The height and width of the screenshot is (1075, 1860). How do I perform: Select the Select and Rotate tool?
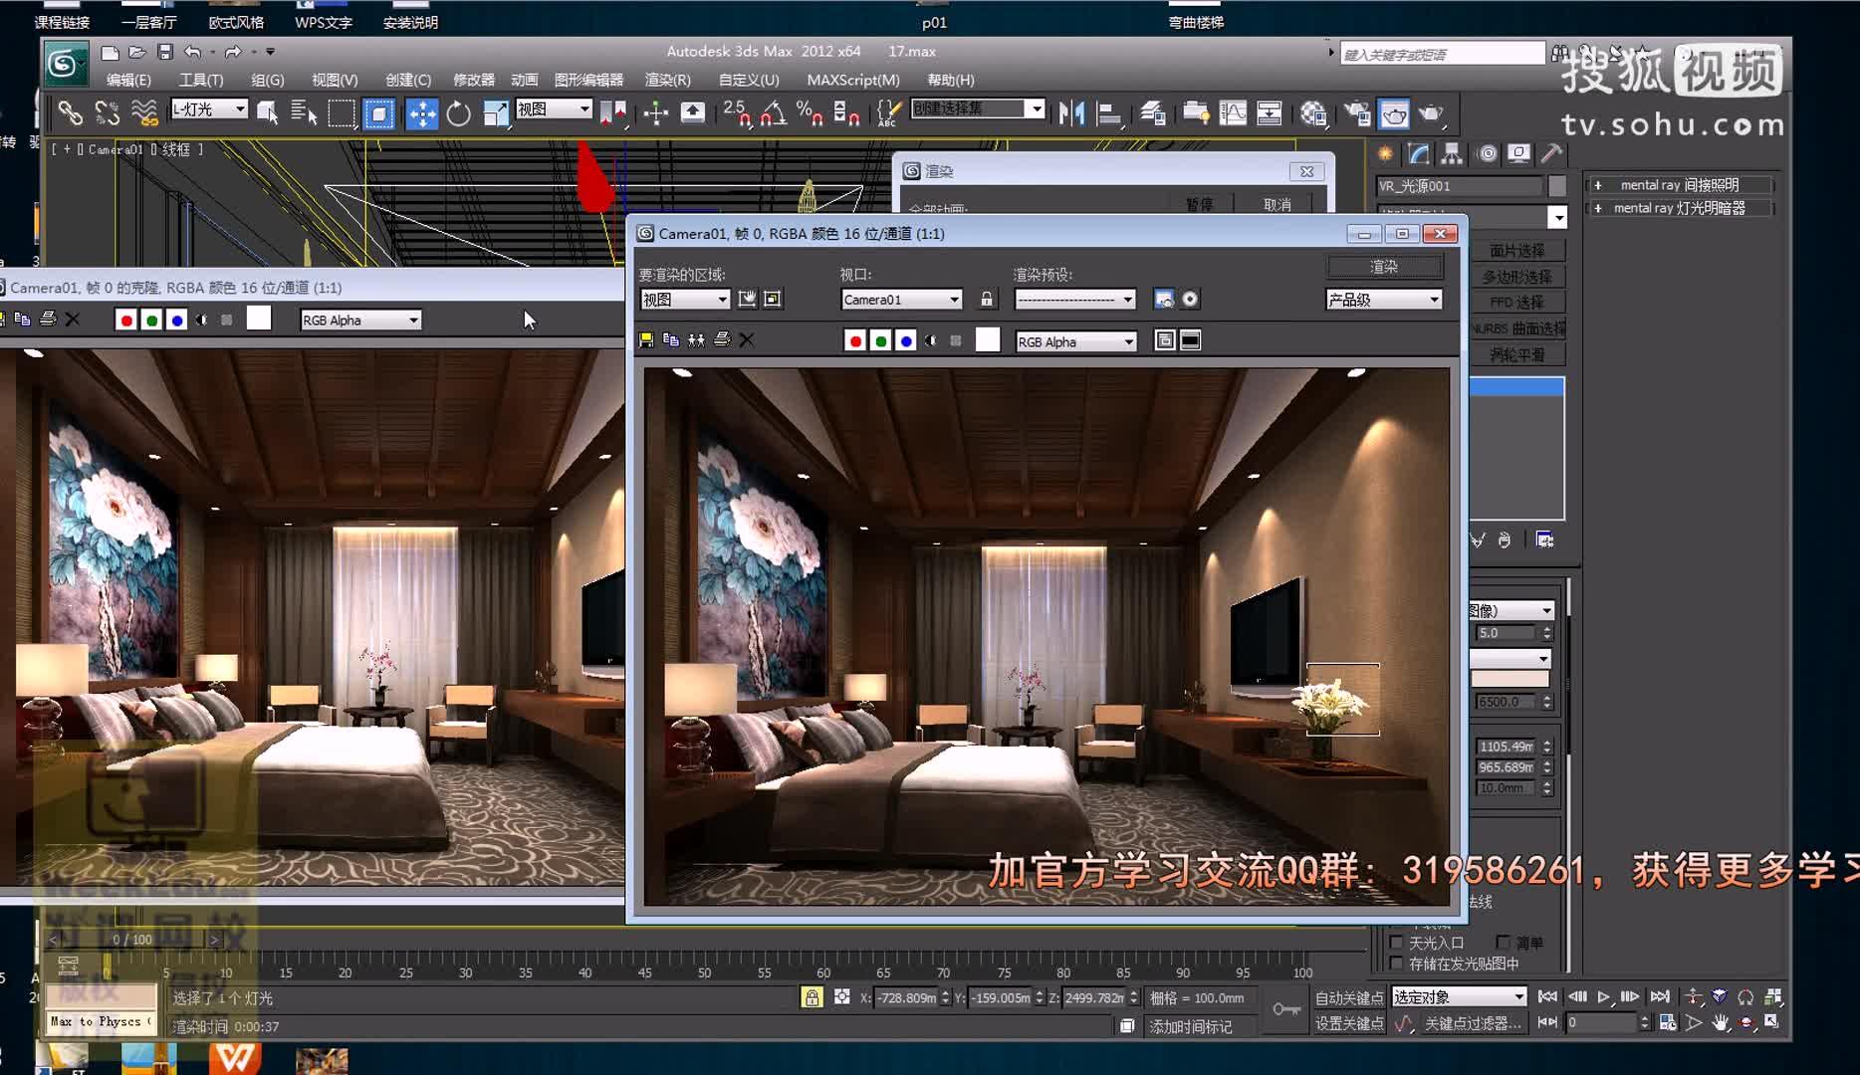(457, 113)
